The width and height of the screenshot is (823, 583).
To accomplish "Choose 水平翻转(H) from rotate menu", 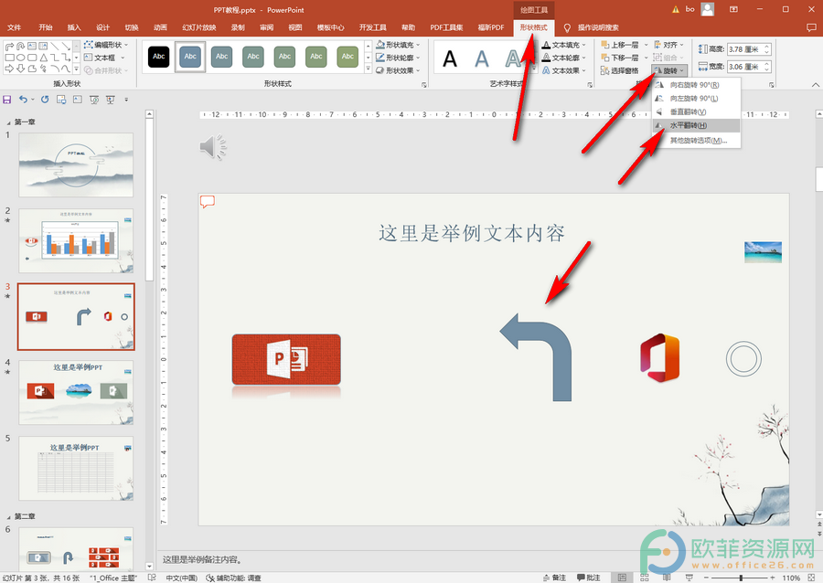I will point(696,125).
